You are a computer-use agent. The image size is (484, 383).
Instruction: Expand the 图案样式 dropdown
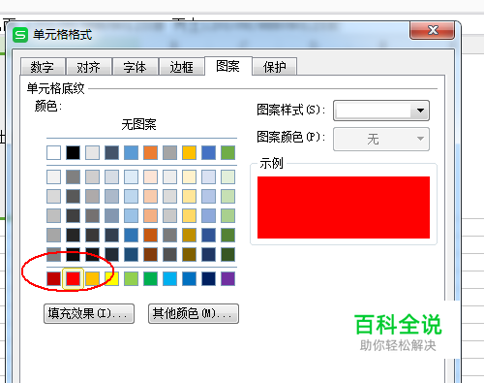pos(381,111)
